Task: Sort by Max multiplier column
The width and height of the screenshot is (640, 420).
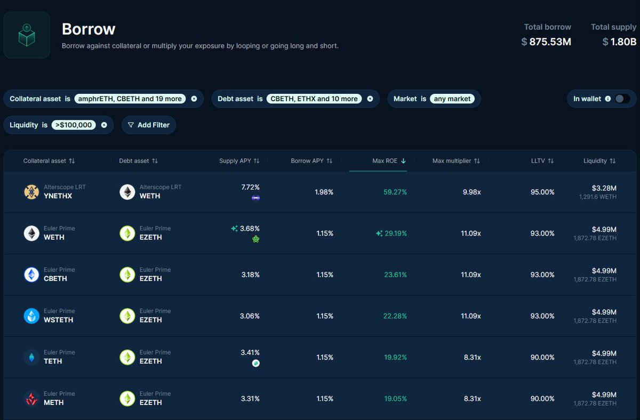Action: [457, 160]
